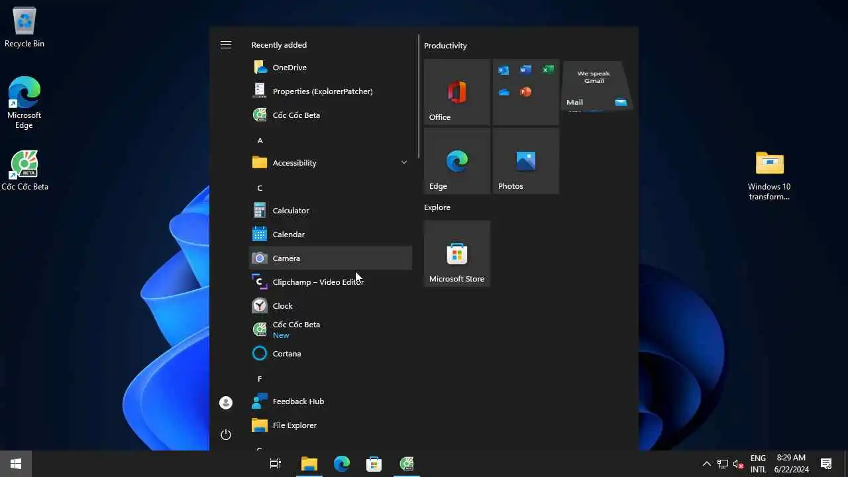Open Task View on the taskbar
The height and width of the screenshot is (477, 848).
coord(276,464)
